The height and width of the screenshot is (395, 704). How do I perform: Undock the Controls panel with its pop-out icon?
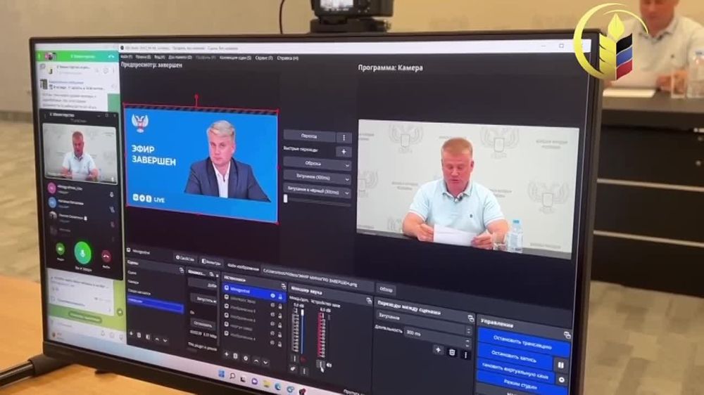[x=567, y=335]
